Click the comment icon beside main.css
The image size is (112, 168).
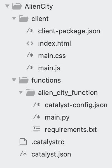point(30,55)
